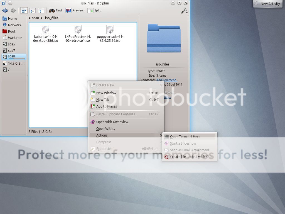
Task: Select kubuntu-14.04-desktop-i386.iso file
Action: pos(45,34)
